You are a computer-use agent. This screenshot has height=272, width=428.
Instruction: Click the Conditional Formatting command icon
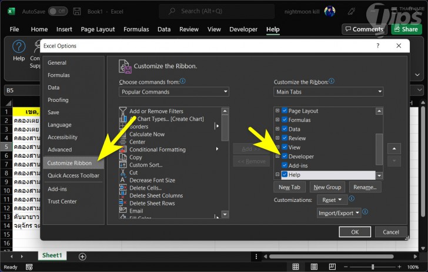click(x=123, y=150)
